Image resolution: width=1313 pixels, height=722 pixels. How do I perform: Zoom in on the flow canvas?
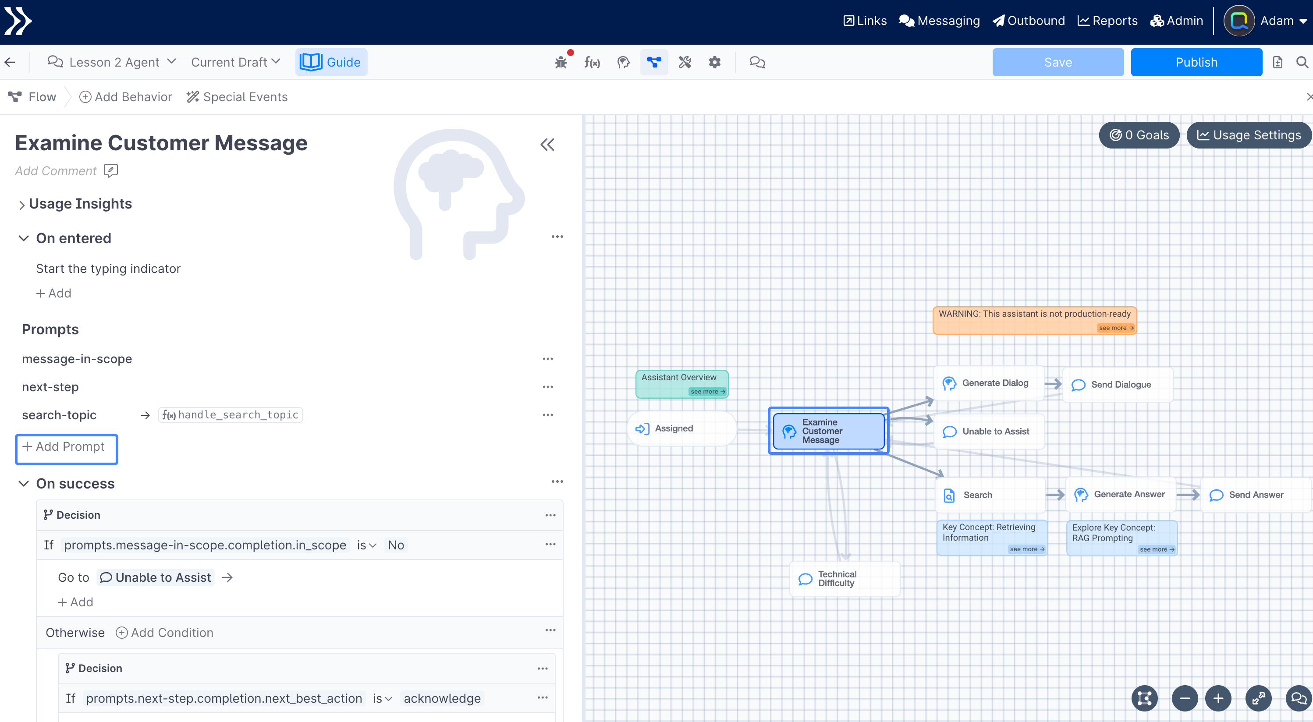[x=1218, y=698]
